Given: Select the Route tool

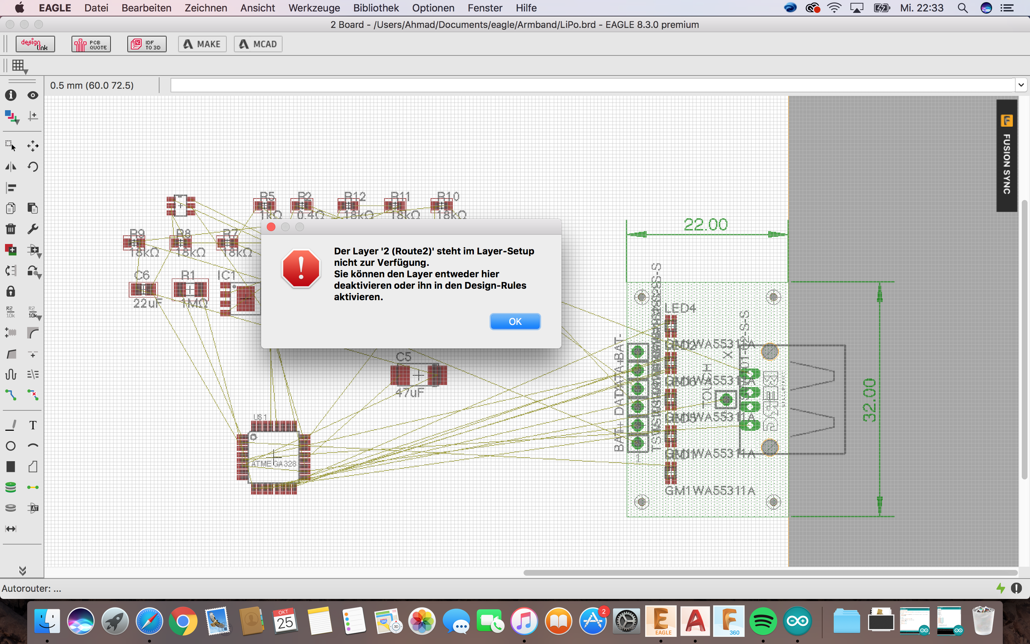Looking at the screenshot, I should click(11, 395).
